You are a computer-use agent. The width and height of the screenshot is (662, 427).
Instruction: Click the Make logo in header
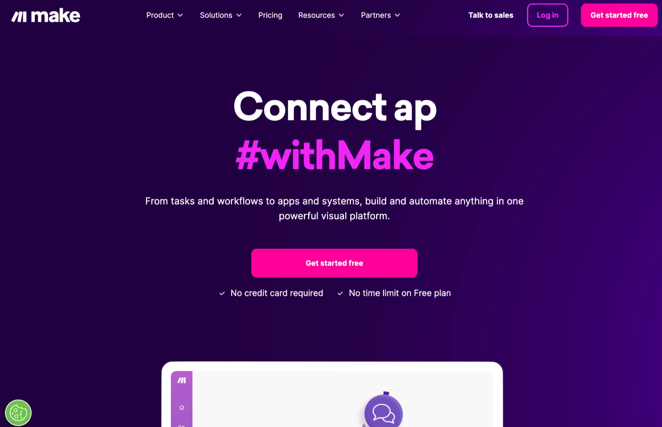point(45,15)
